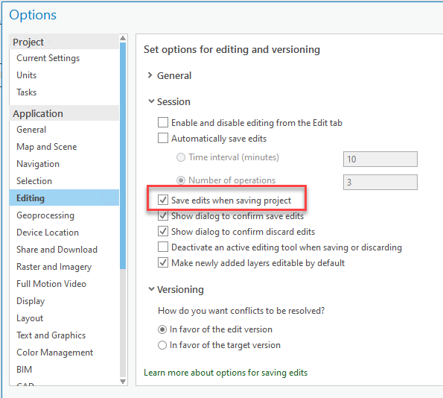Viewport: 443px width, 398px height.
Task: Uncheck Make newly added layers editable
Action: pyautogui.click(x=163, y=263)
